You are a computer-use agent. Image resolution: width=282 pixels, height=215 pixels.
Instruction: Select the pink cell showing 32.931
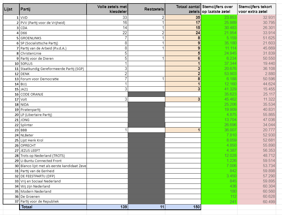(257, 17)
